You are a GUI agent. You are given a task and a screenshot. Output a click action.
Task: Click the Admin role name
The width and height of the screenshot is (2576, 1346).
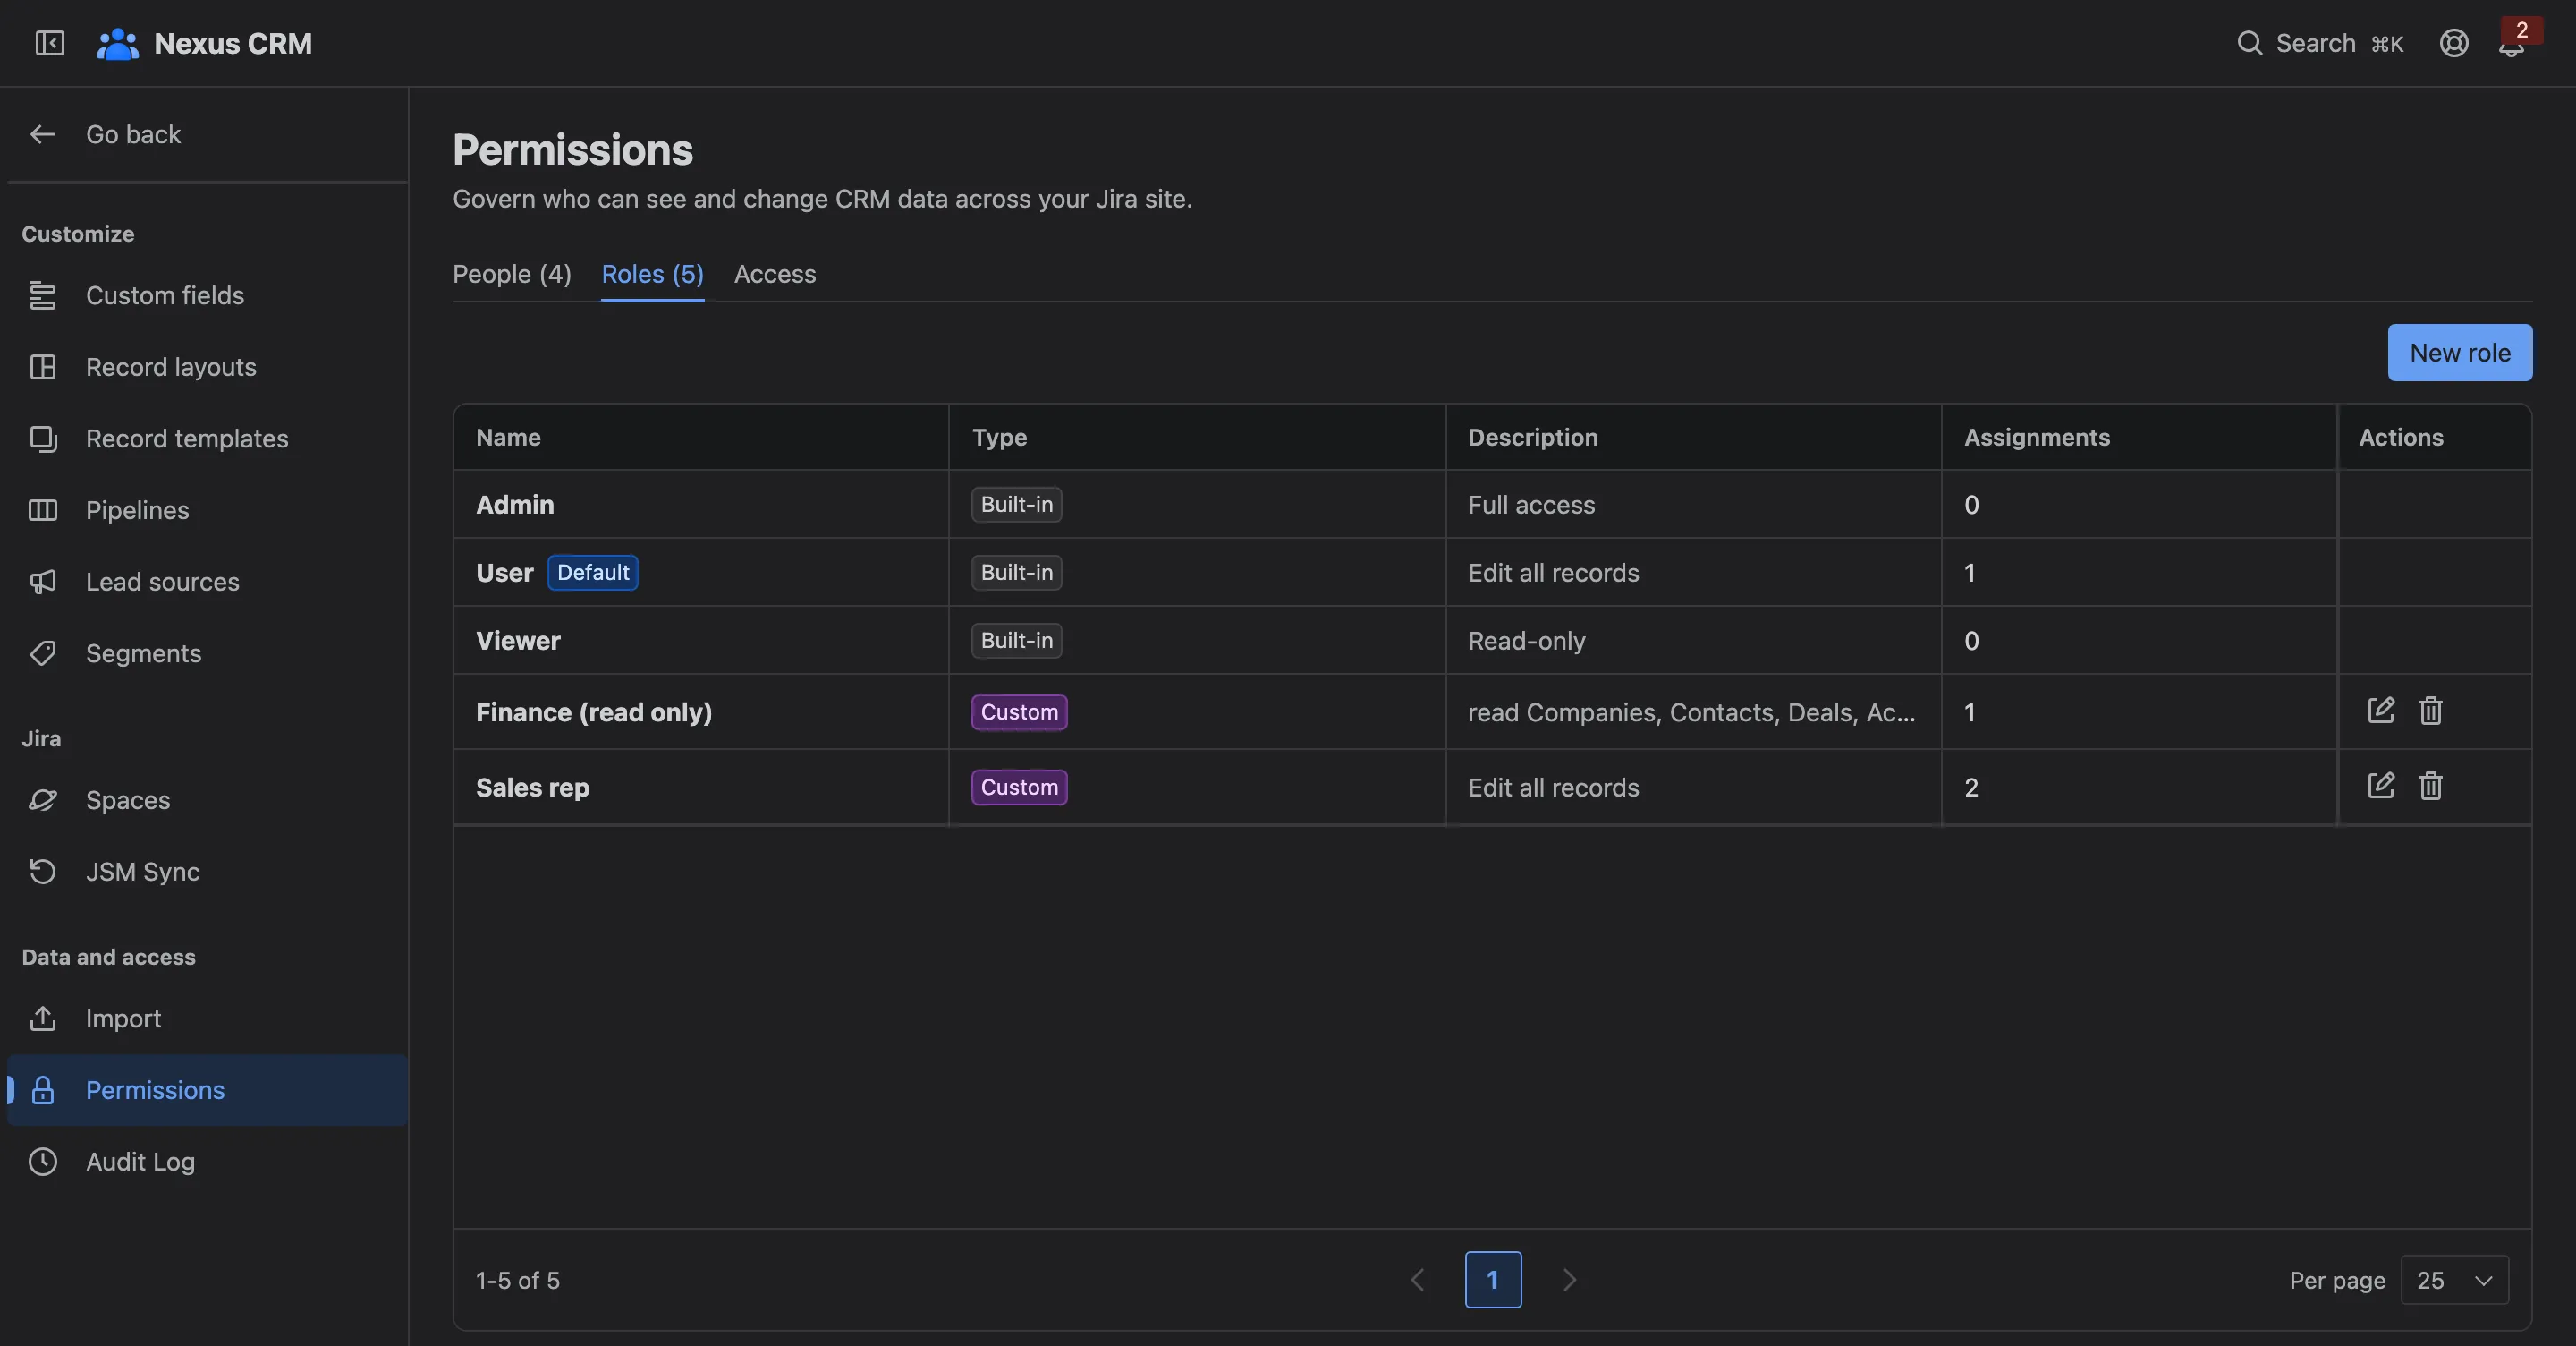click(515, 505)
